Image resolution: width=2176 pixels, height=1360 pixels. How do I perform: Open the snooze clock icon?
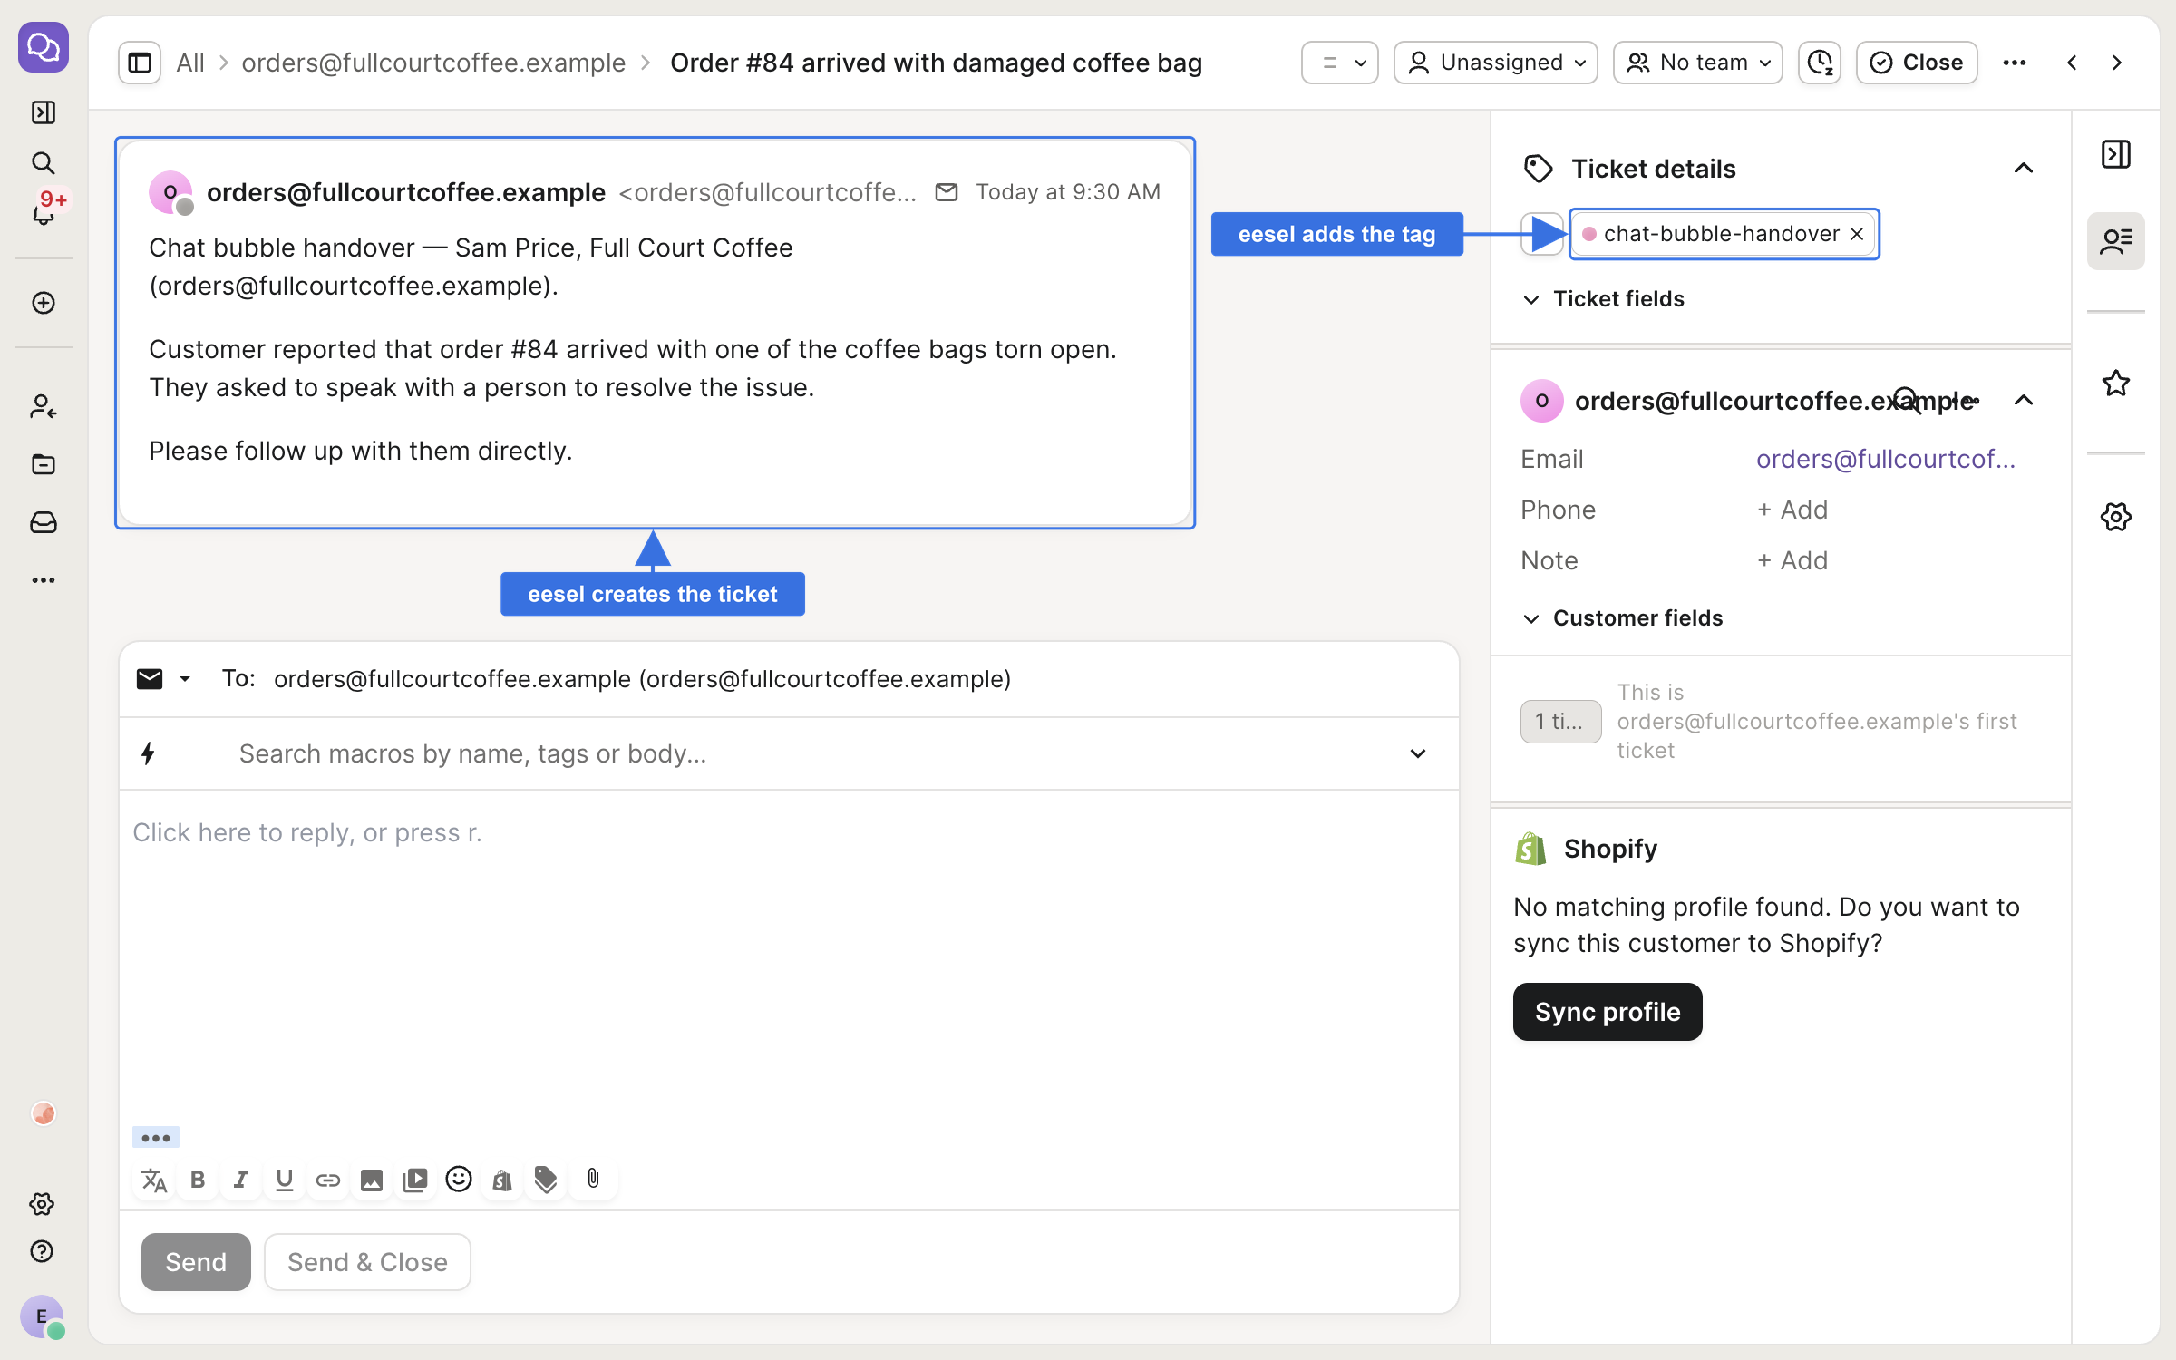1820,63
